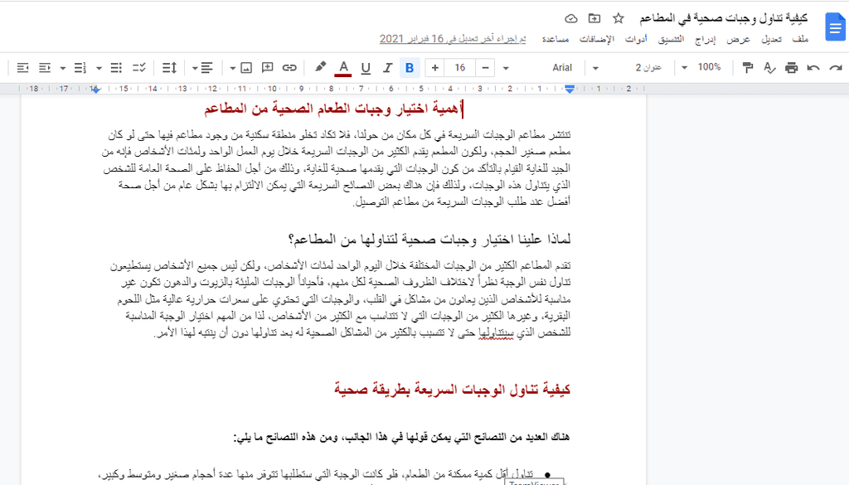Click the blue indent marker near ruler zero
This screenshot has height=485, width=849.
pos(570,89)
